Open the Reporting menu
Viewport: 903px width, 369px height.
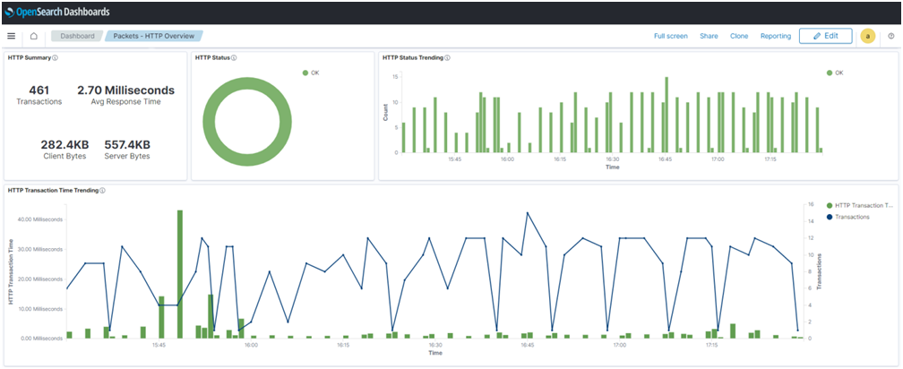(x=775, y=37)
